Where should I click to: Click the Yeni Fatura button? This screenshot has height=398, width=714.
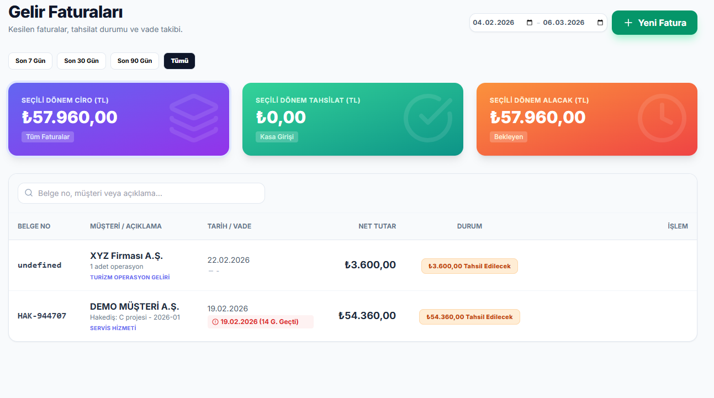coord(654,23)
